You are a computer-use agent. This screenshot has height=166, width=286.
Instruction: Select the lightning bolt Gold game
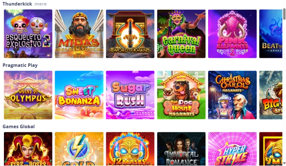[x=79, y=149]
